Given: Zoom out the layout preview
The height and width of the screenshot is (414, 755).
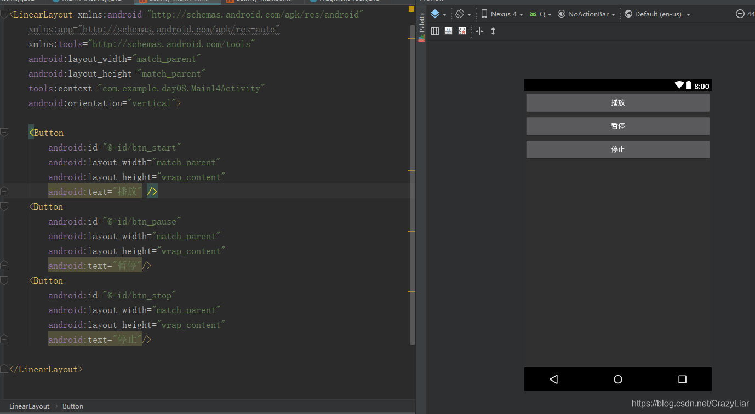Looking at the screenshot, I should [740, 14].
